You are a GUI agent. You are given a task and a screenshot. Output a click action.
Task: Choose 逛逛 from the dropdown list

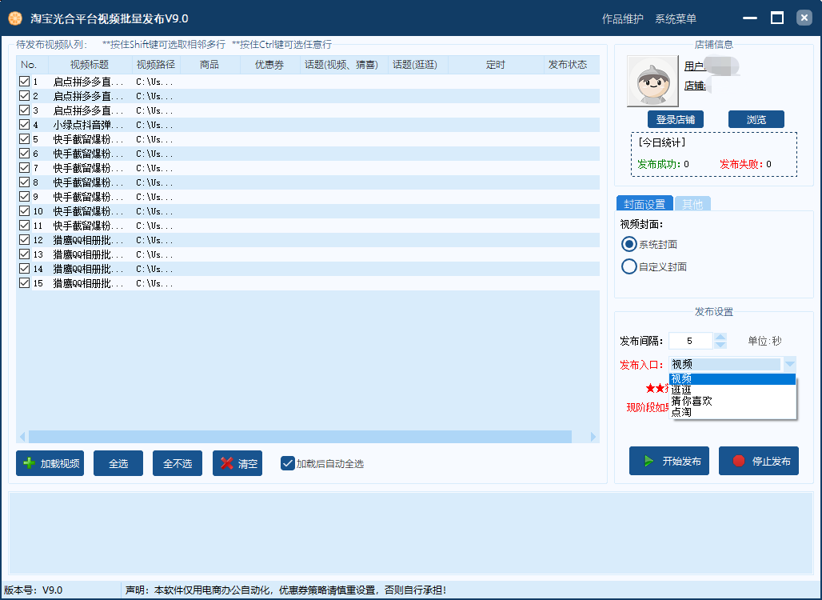tap(732, 390)
